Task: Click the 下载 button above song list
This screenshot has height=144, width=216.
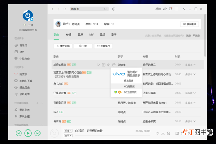Action: point(83,46)
